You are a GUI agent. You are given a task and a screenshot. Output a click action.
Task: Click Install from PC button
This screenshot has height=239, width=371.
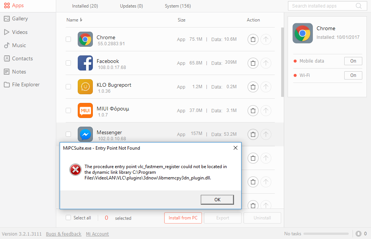[x=183, y=218]
